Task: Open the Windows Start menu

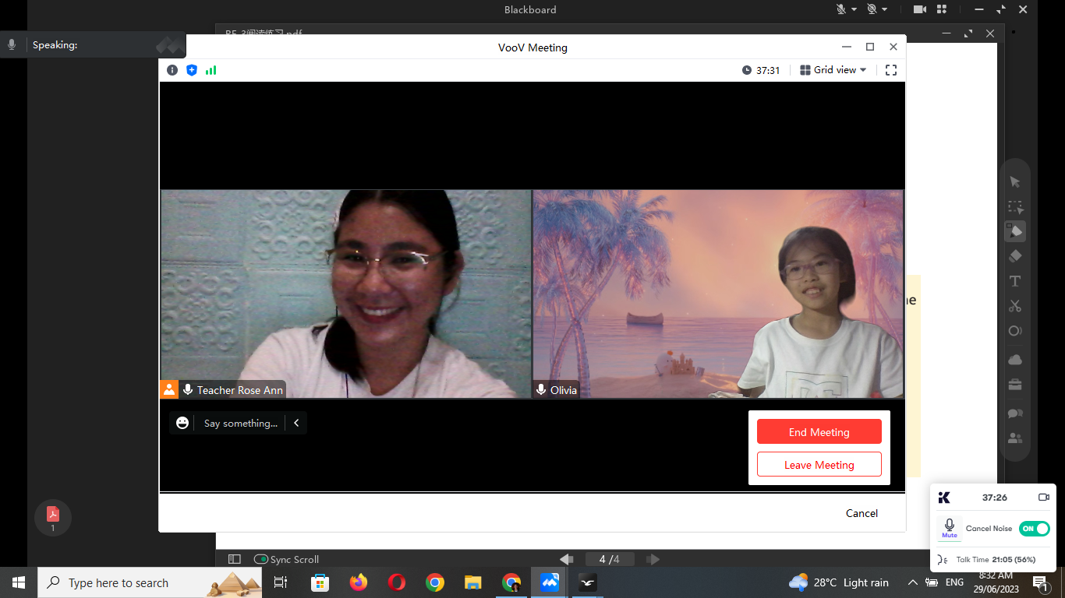Action: 19,582
